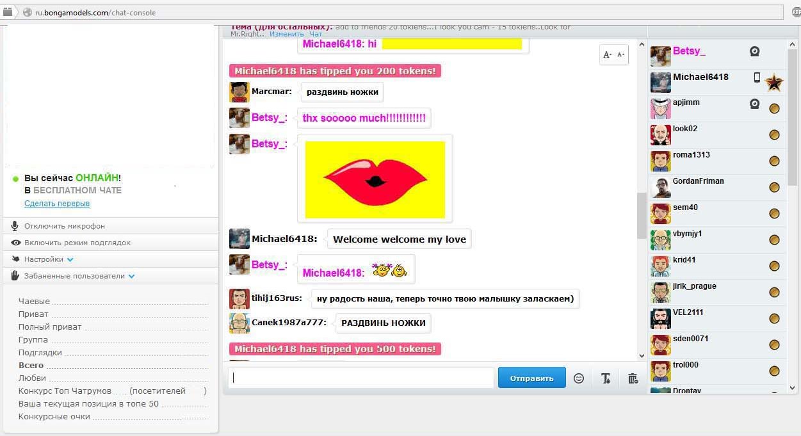This screenshot has height=436, width=801.
Task: Open the 'Сделать перерыв' link
Action: [56, 203]
